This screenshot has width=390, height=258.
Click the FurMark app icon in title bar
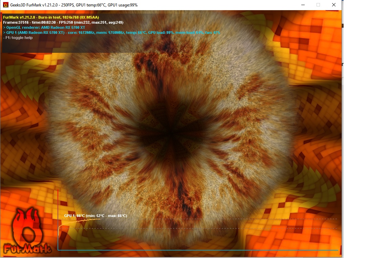pyautogui.click(x=5, y=5)
